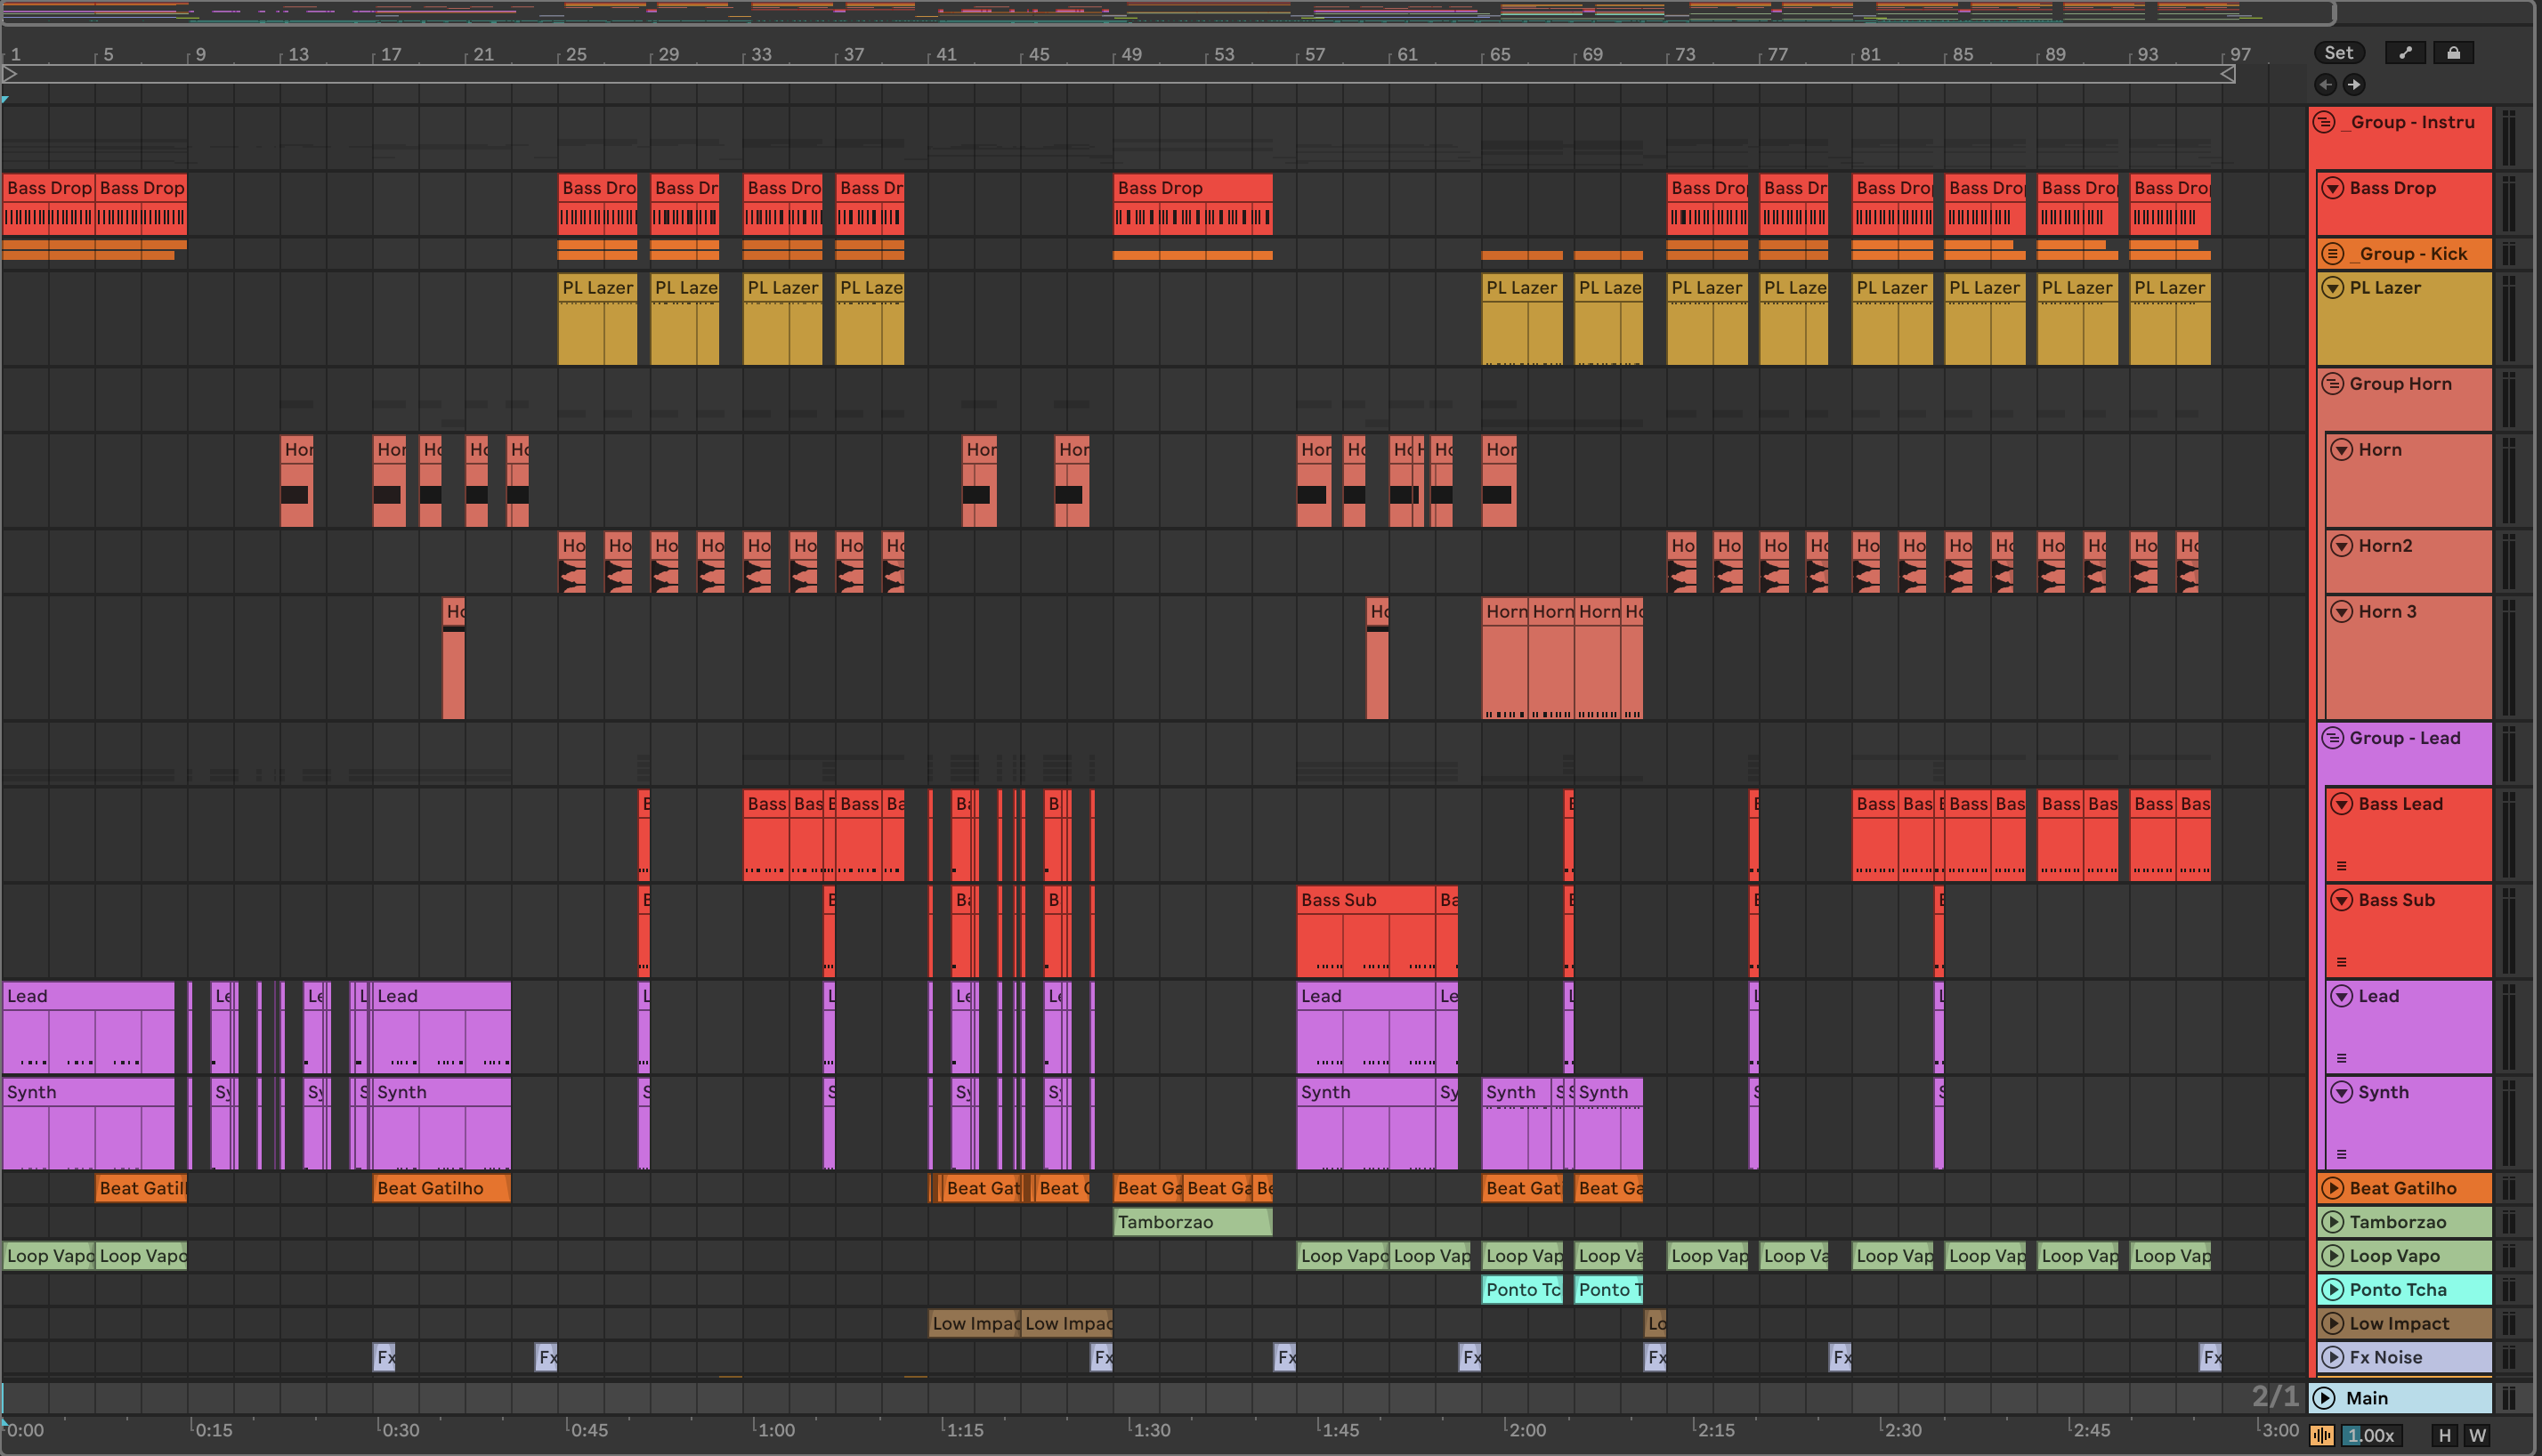Image resolution: width=2542 pixels, height=1456 pixels.
Task: Collapse the Bass Drop track
Action: click(x=2332, y=188)
